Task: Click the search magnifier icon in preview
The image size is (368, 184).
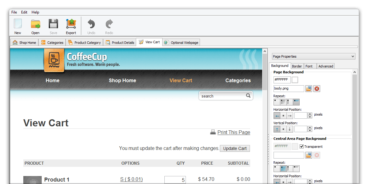Action: (248, 96)
